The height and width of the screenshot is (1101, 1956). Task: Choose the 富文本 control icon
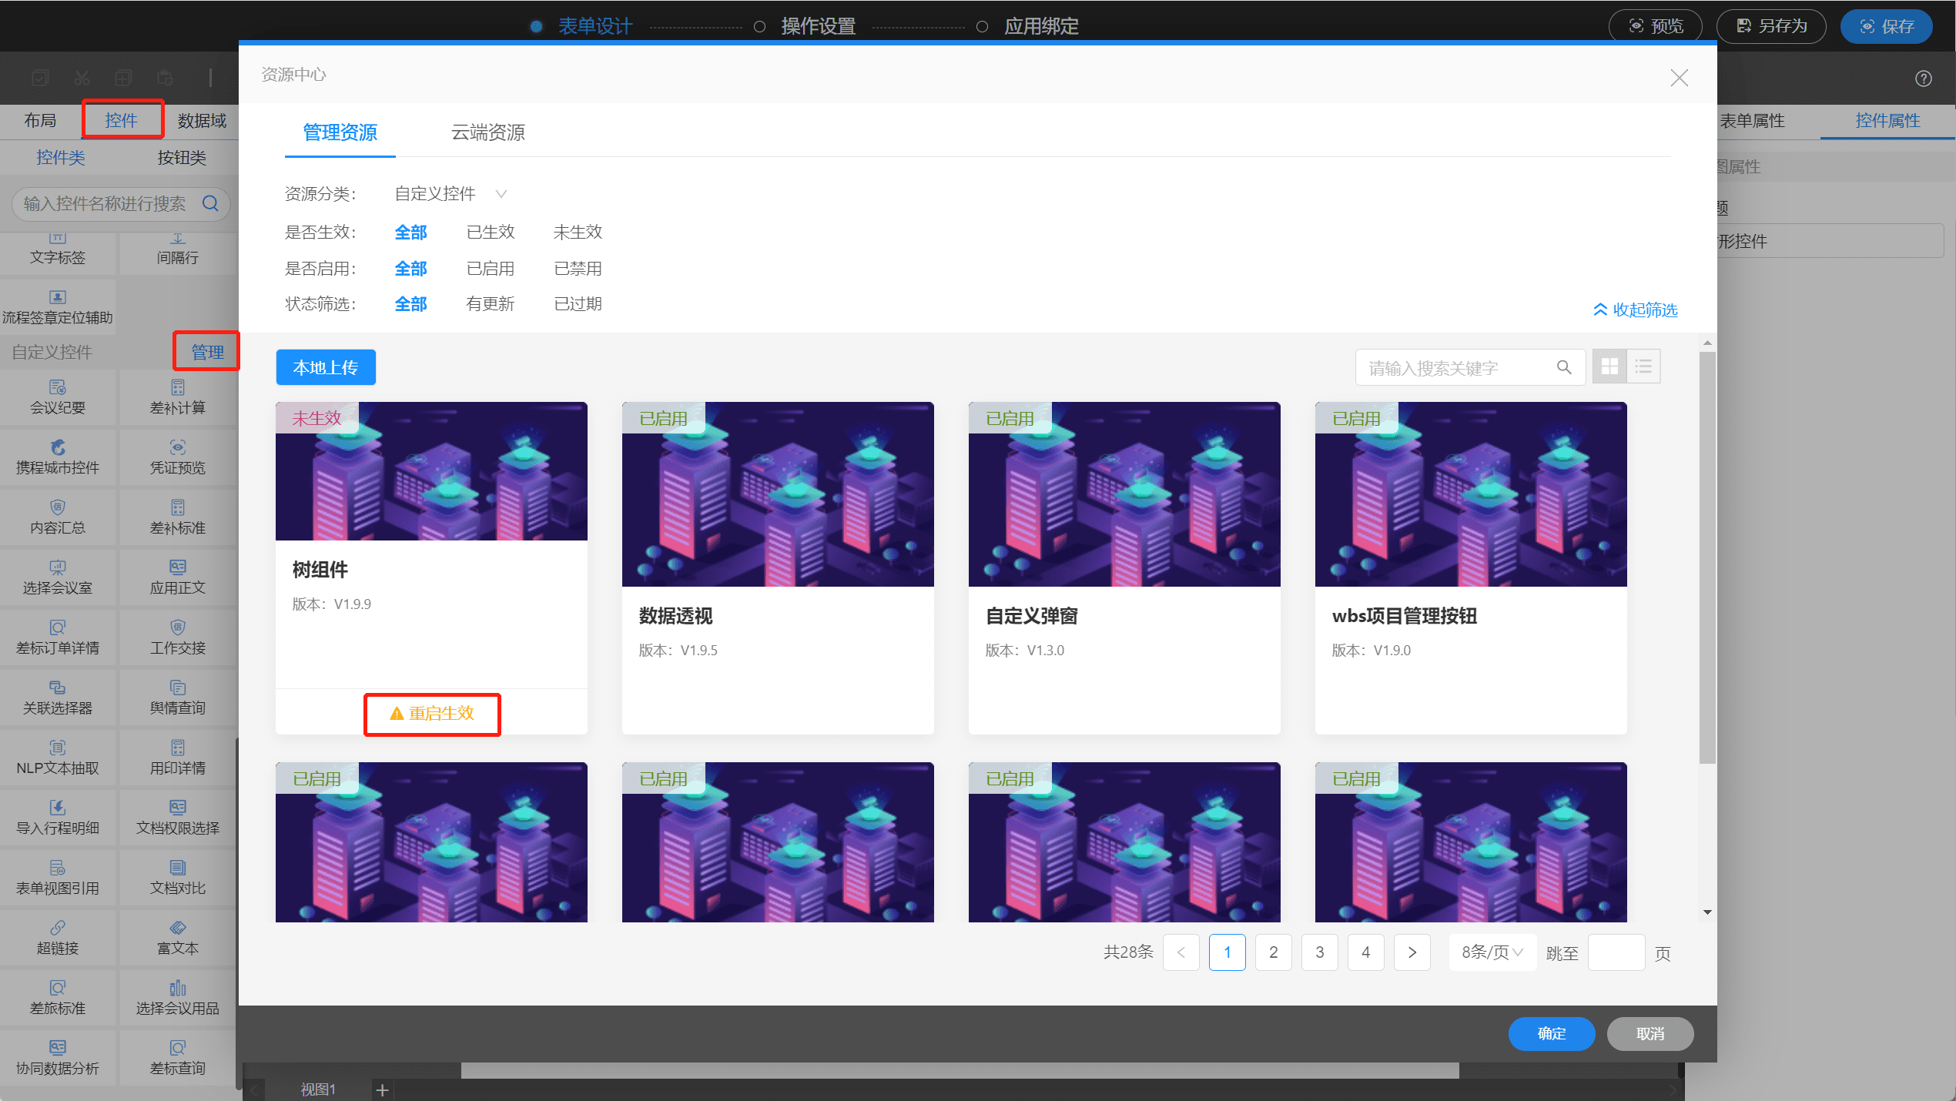click(178, 928)
